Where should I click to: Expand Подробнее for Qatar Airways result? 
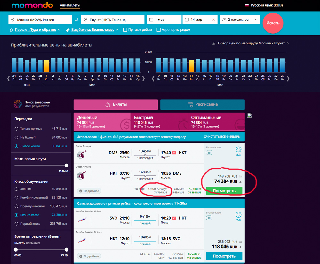[x=89, y=191]
